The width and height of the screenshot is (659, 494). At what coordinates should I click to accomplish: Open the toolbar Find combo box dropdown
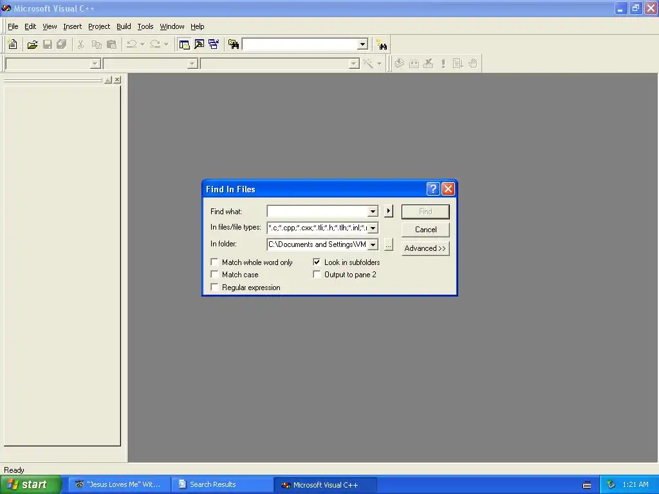click(362, 44)
